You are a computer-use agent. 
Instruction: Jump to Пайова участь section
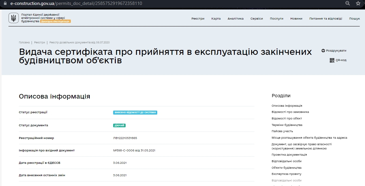[x=282, y=131]
